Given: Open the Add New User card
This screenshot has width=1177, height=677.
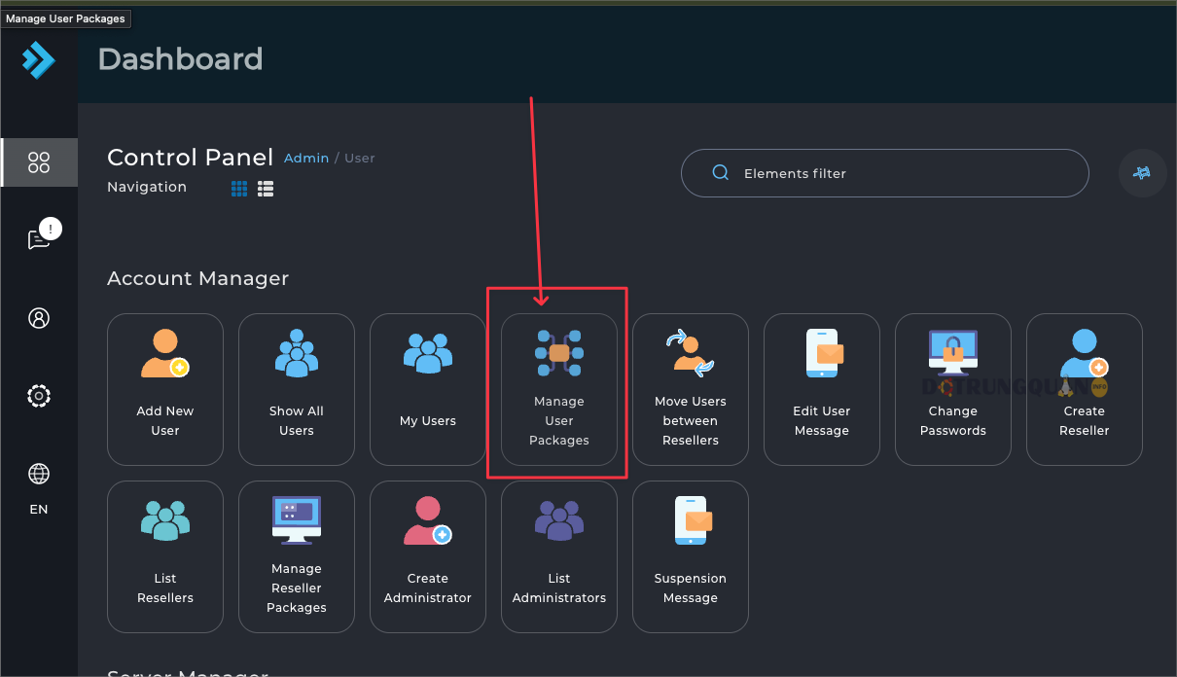Looking at the screenshot, I should [165, 389].
